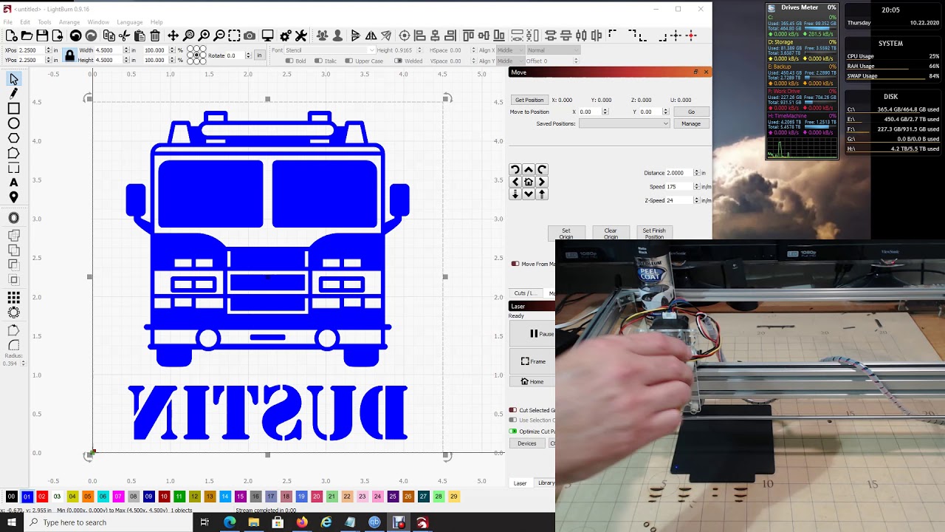The image size is (945, 532).
Task: Open the File menu
Action: (8, 22)
